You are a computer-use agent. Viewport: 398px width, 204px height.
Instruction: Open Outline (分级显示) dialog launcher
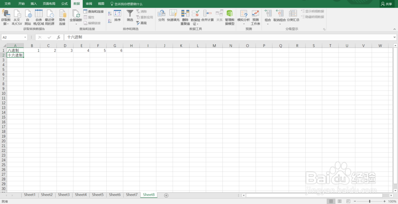(x=324, y=29)
